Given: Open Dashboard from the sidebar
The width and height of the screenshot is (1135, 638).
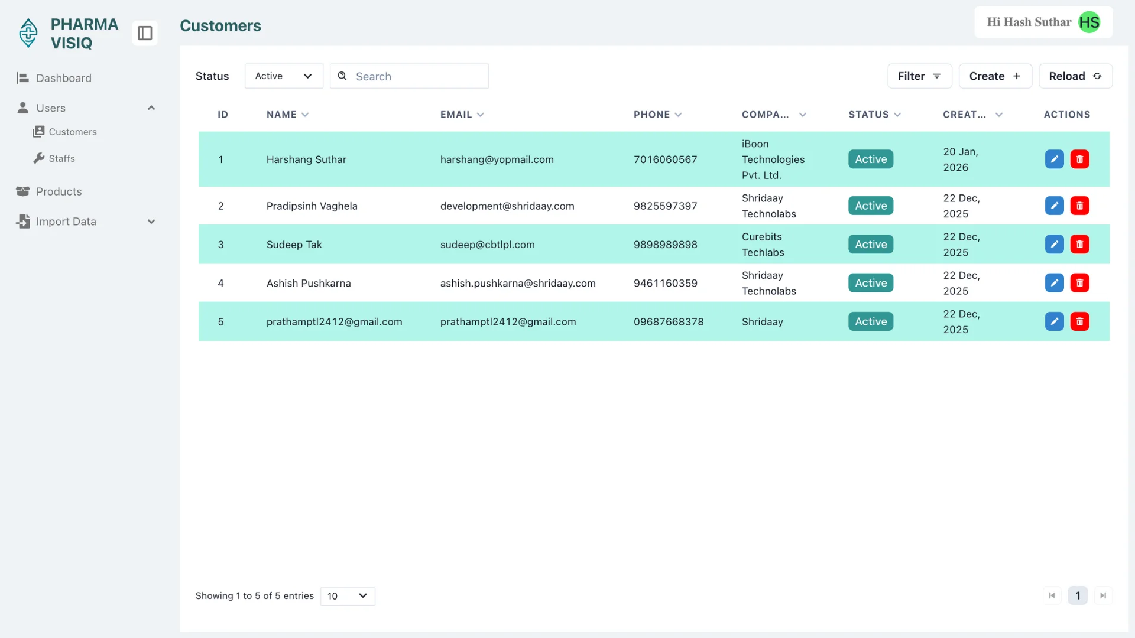Looking at the screenshot, I should (63, 78).
